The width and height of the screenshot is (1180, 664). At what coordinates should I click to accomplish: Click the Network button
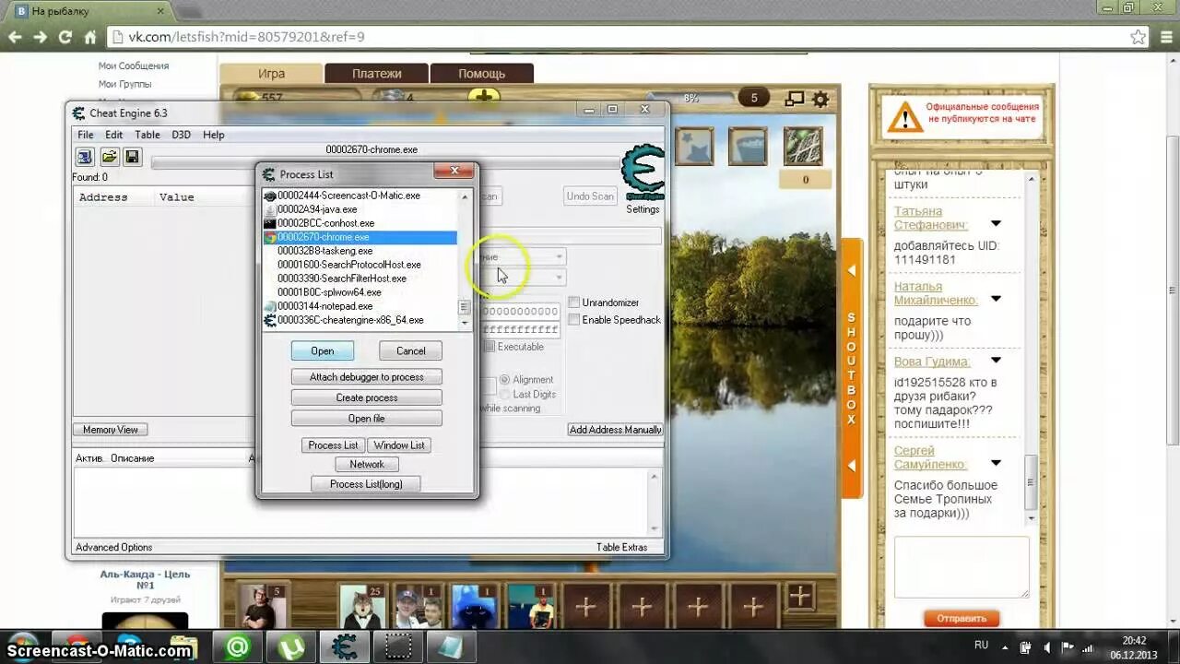coord(367,464)
